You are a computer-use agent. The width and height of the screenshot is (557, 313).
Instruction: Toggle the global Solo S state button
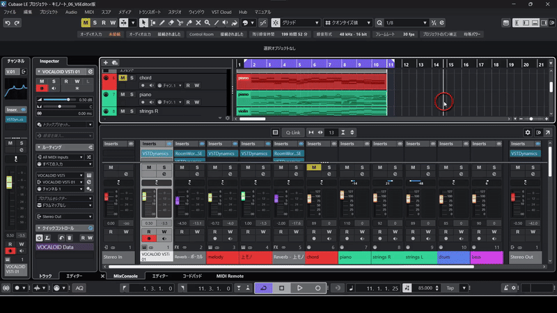[95, 23]
